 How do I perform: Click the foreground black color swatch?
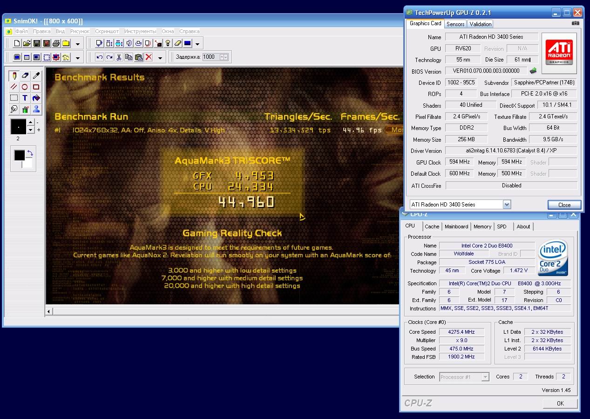[x=19, y=155]
